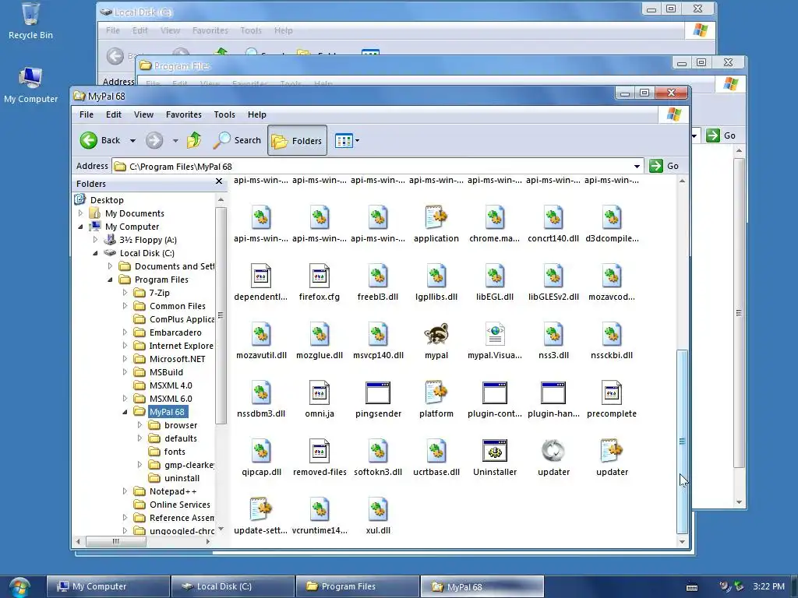Open My Computer desktop icon

coord(30,86)
